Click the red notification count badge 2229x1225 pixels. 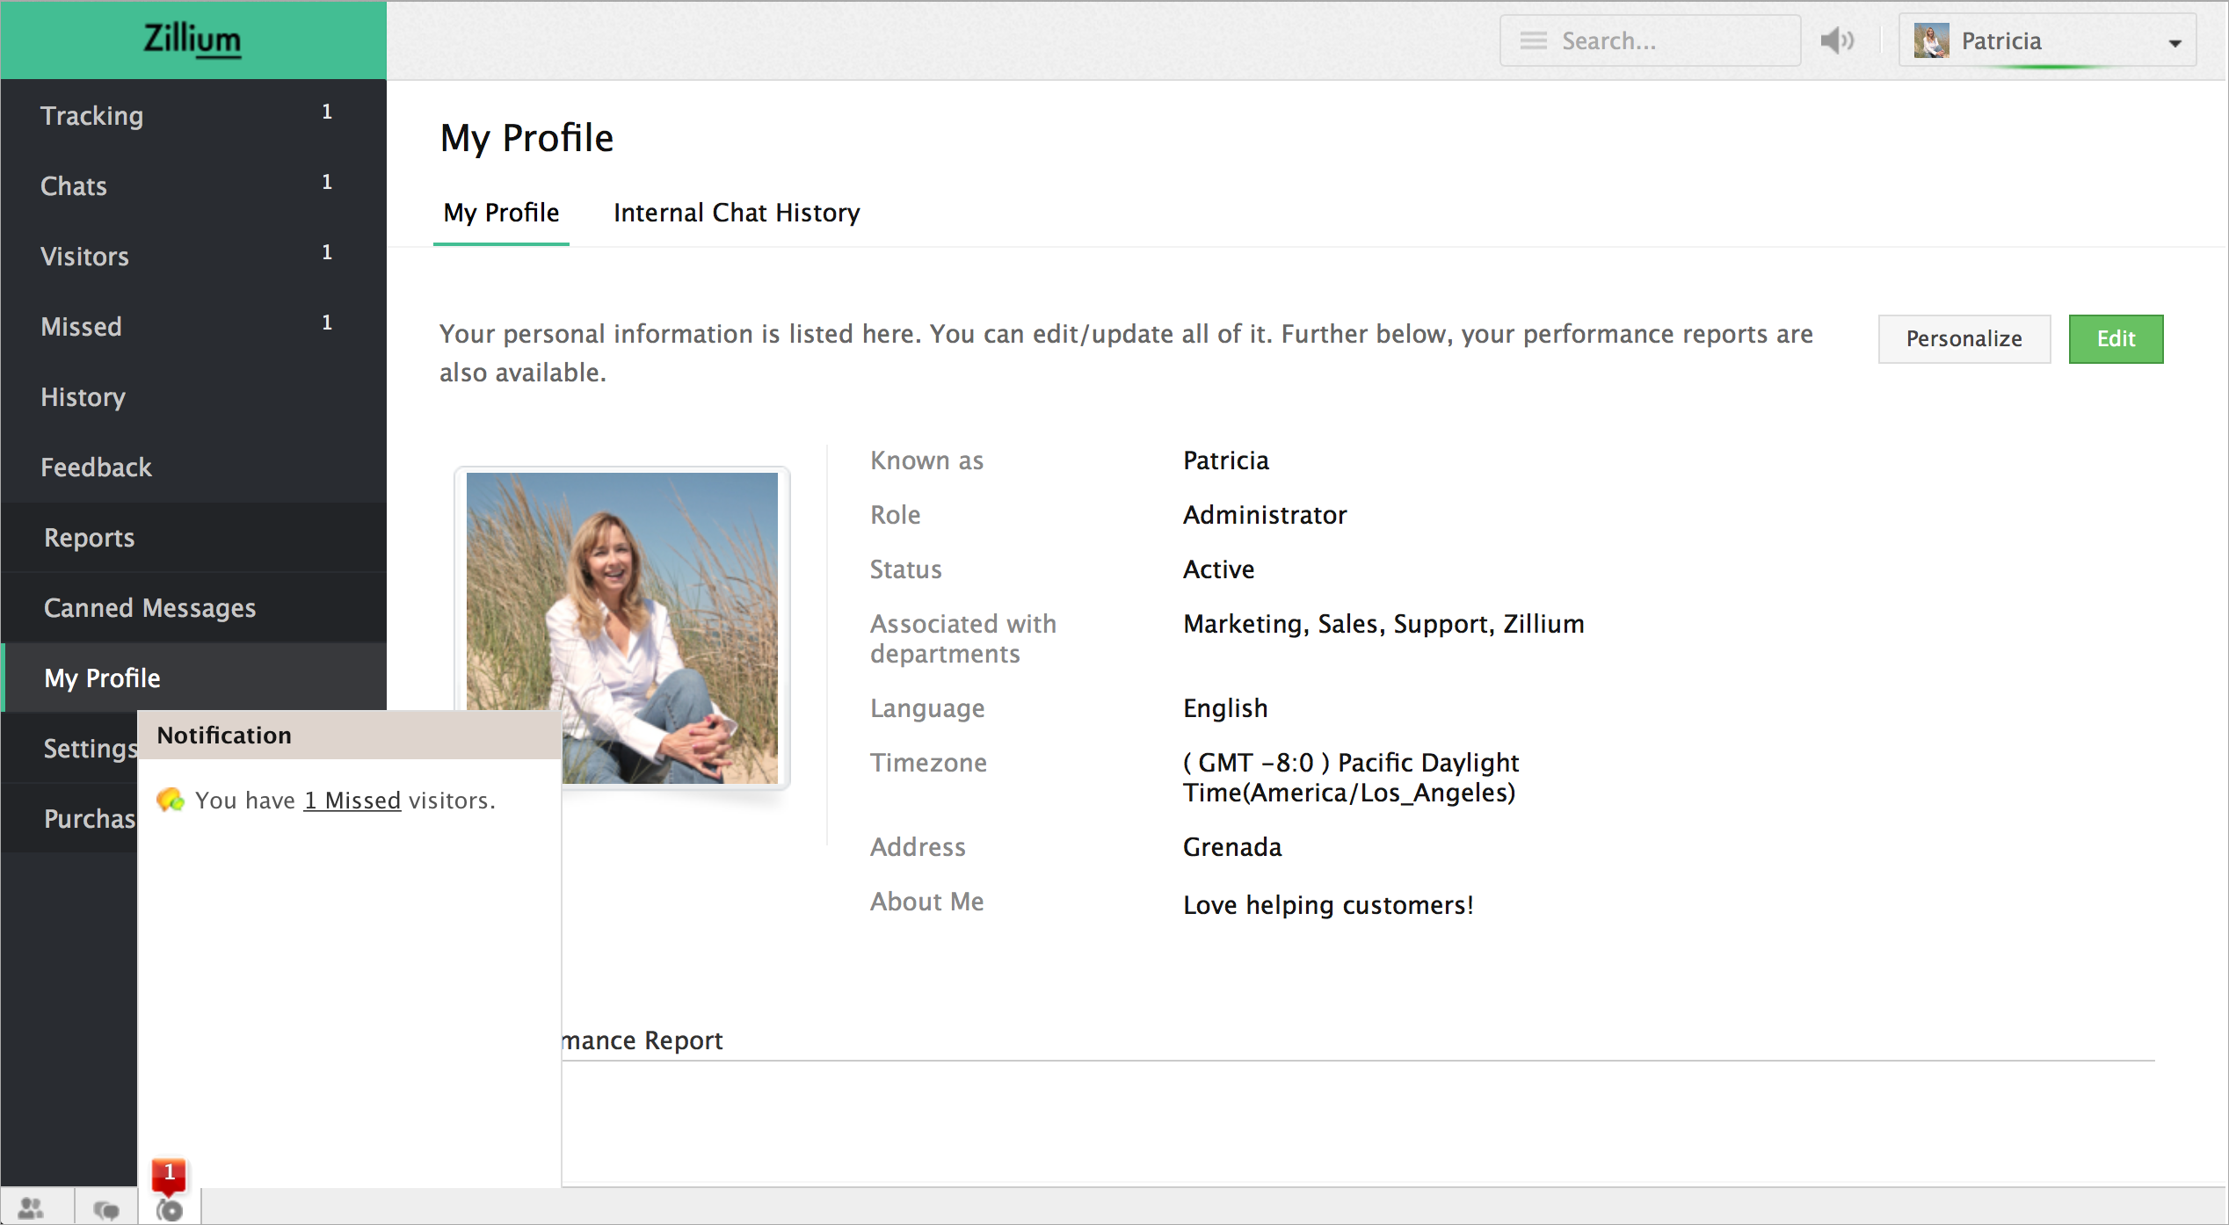(169, 1174)
